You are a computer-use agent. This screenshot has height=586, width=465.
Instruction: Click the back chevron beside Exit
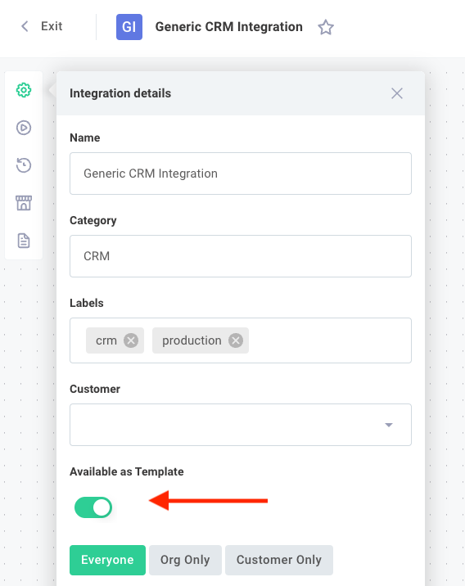tap(25, 26)
